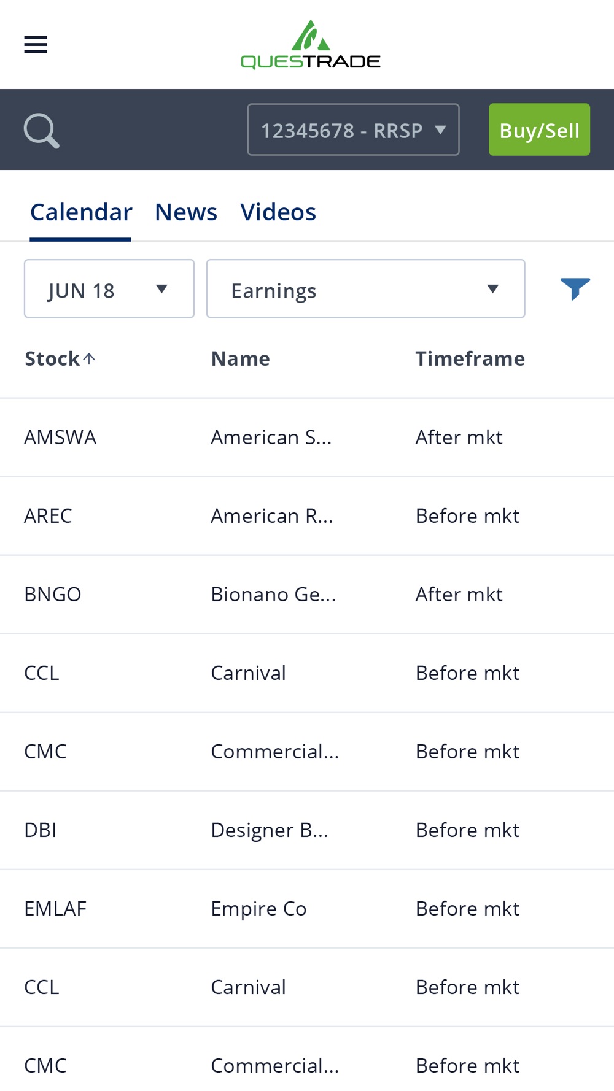Viewport: 614px width, 1091px height.
Task: Expand the 12345678 - RRSP account selector
Action: pyautogui.click(x=353, y=130)
